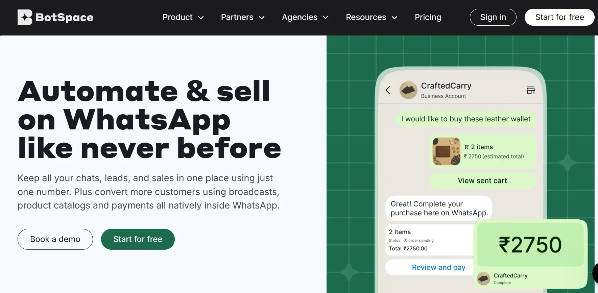The width and height of the screenshot is (598, 293).
Task: Click the CraftedCarry avatar on the ₹2750 receipt
Action: point(483,278)
